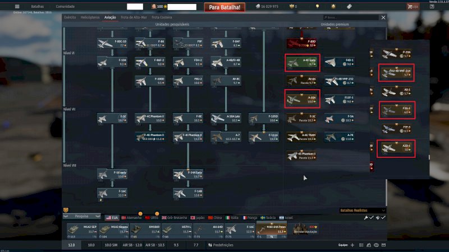The image size is (449, 252).
Task: Select the F-100D aircraft
Action: [x=150, y=81]
